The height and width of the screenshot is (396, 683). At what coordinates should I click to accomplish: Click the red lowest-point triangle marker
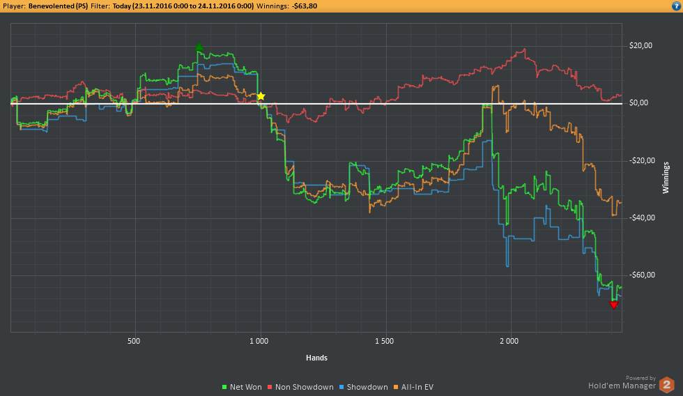coord(614,305)
